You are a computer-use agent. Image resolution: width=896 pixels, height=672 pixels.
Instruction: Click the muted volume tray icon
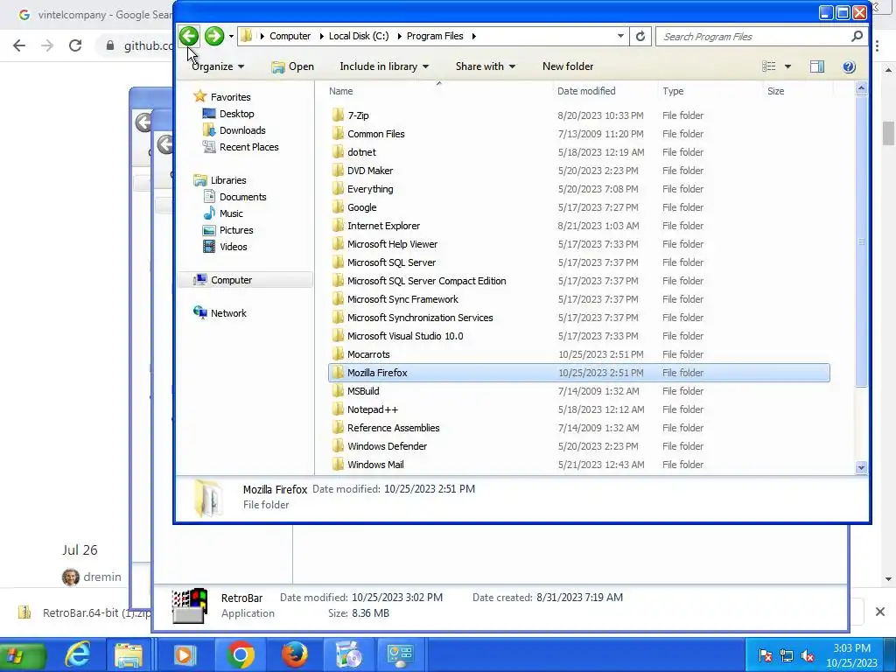pos(808,656)
